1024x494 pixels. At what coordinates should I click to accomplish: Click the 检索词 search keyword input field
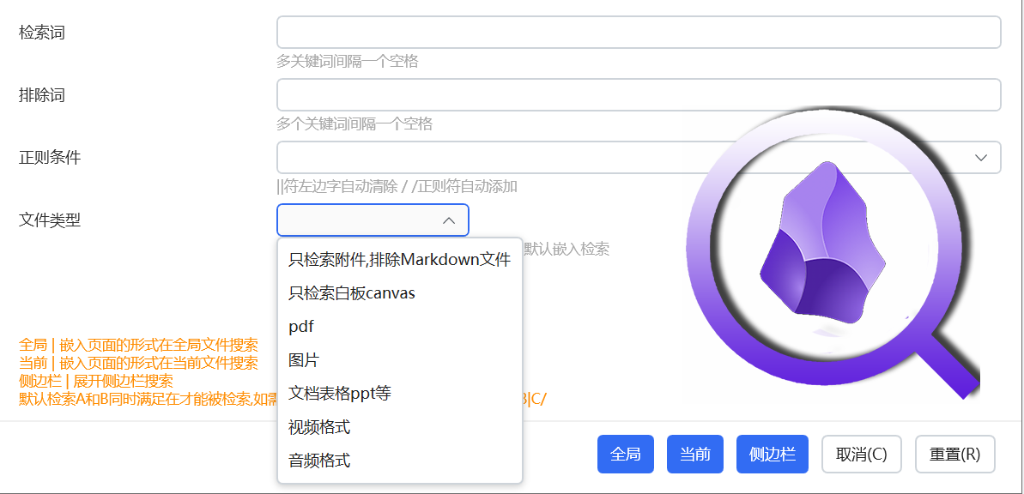tap(639, 32)
